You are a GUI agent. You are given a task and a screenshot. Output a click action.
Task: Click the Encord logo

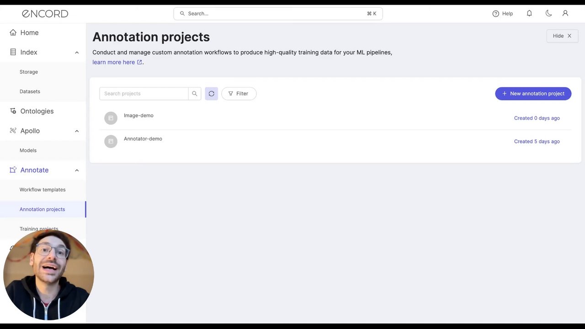coord(45,14)
